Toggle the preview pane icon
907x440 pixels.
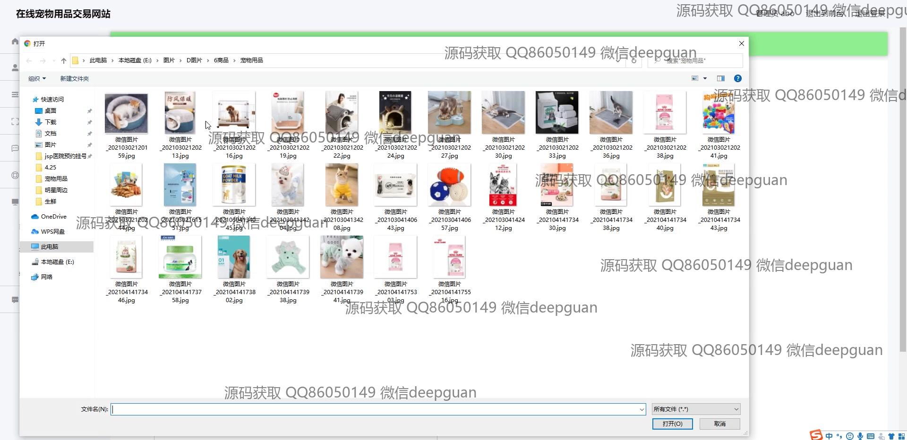[x=720, y=78]
